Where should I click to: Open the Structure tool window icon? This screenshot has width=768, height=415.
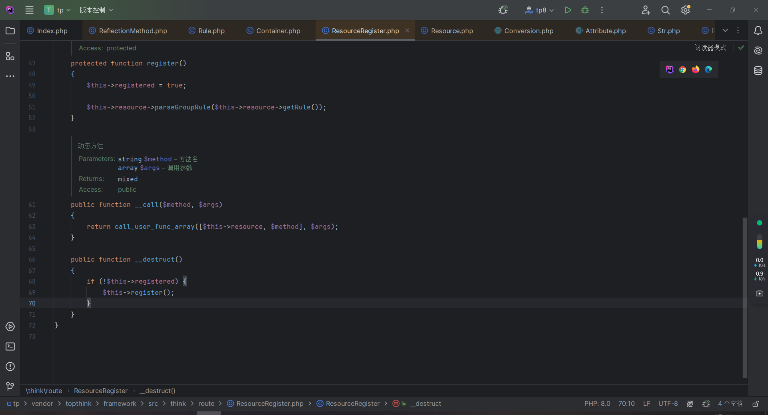[10, 56]
